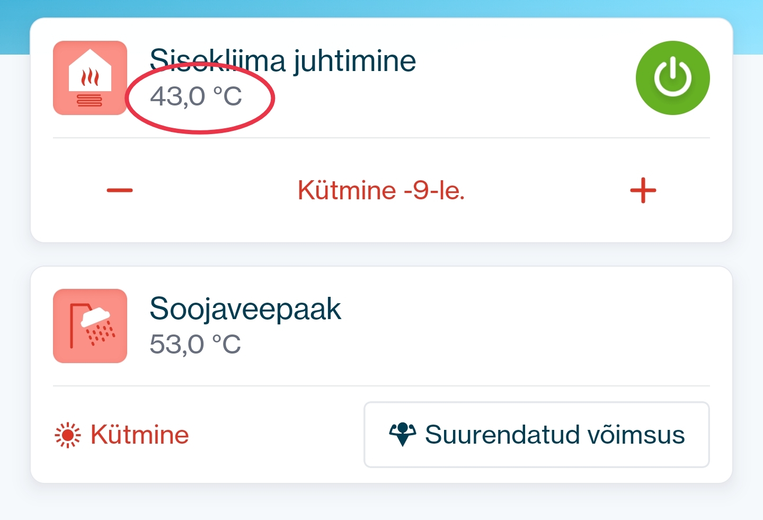Image resolution: width=763 pixels, height=520 pixels.
Task: Click the flexing arm icon in the boost button
Action: [x=403, y=435]
